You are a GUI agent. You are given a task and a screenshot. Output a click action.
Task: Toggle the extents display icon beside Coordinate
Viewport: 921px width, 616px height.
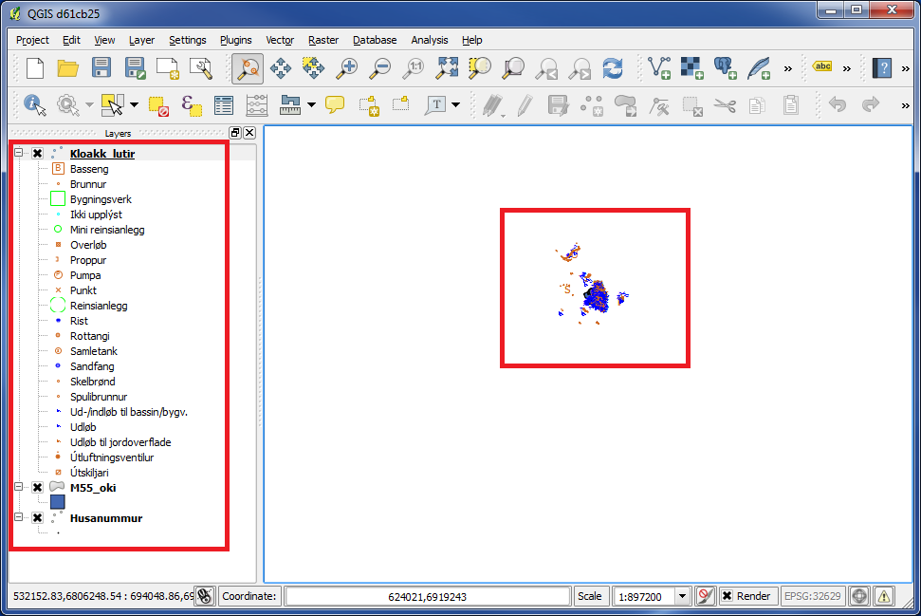tap(205, 596)
